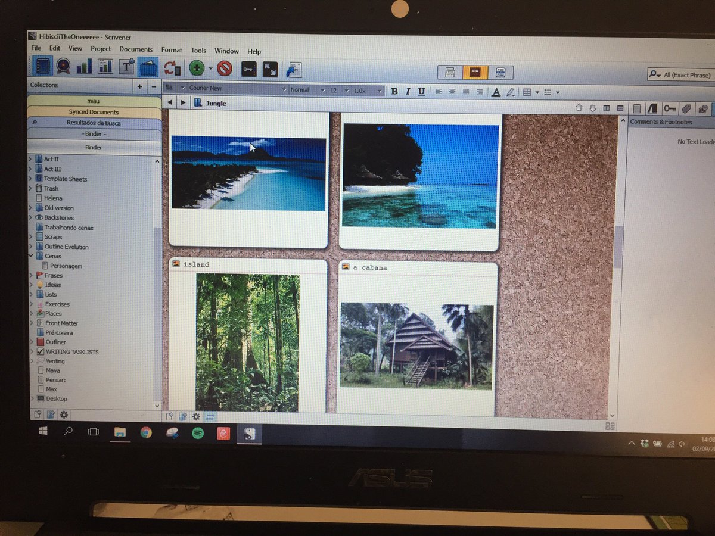This screenshot has height=536, width=715.
Task: Click the green Add item button
Action: (197, 68)
